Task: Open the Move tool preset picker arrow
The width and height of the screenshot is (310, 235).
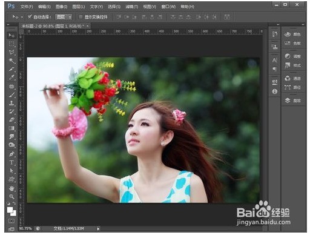Action: (22, 17)
